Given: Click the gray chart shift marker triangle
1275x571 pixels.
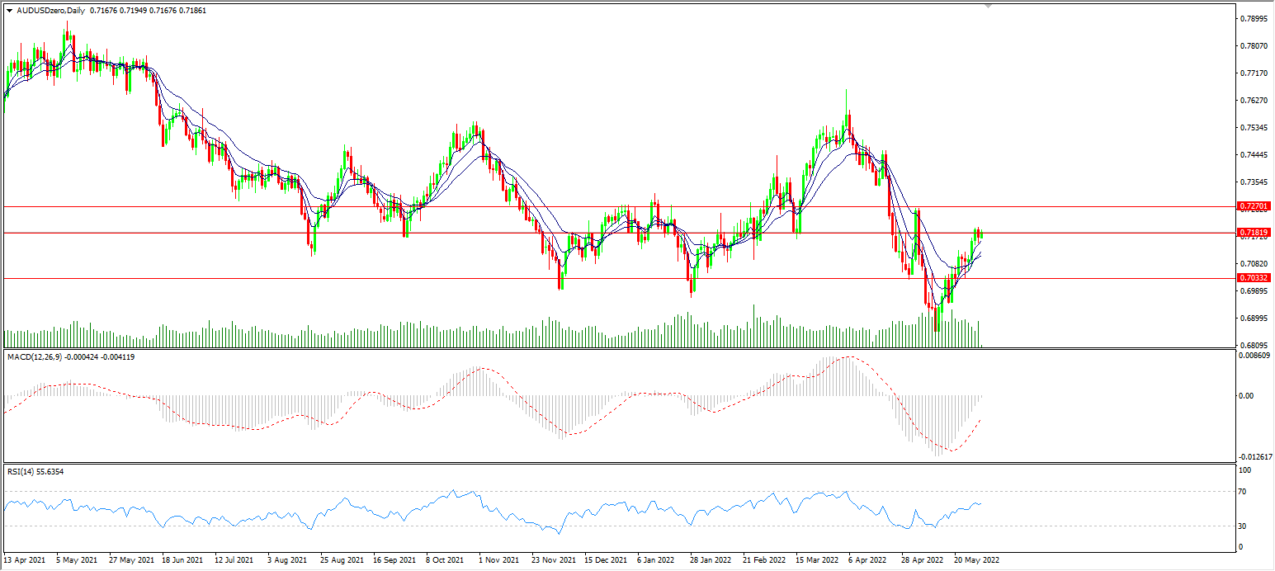Looking at the screenshot, I should 988,6.
